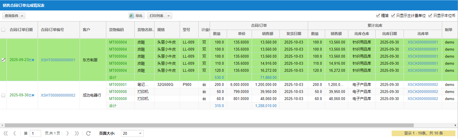Click the page number input field
Image resolution: width=458 pixels, height=139 pixels.
35,133
